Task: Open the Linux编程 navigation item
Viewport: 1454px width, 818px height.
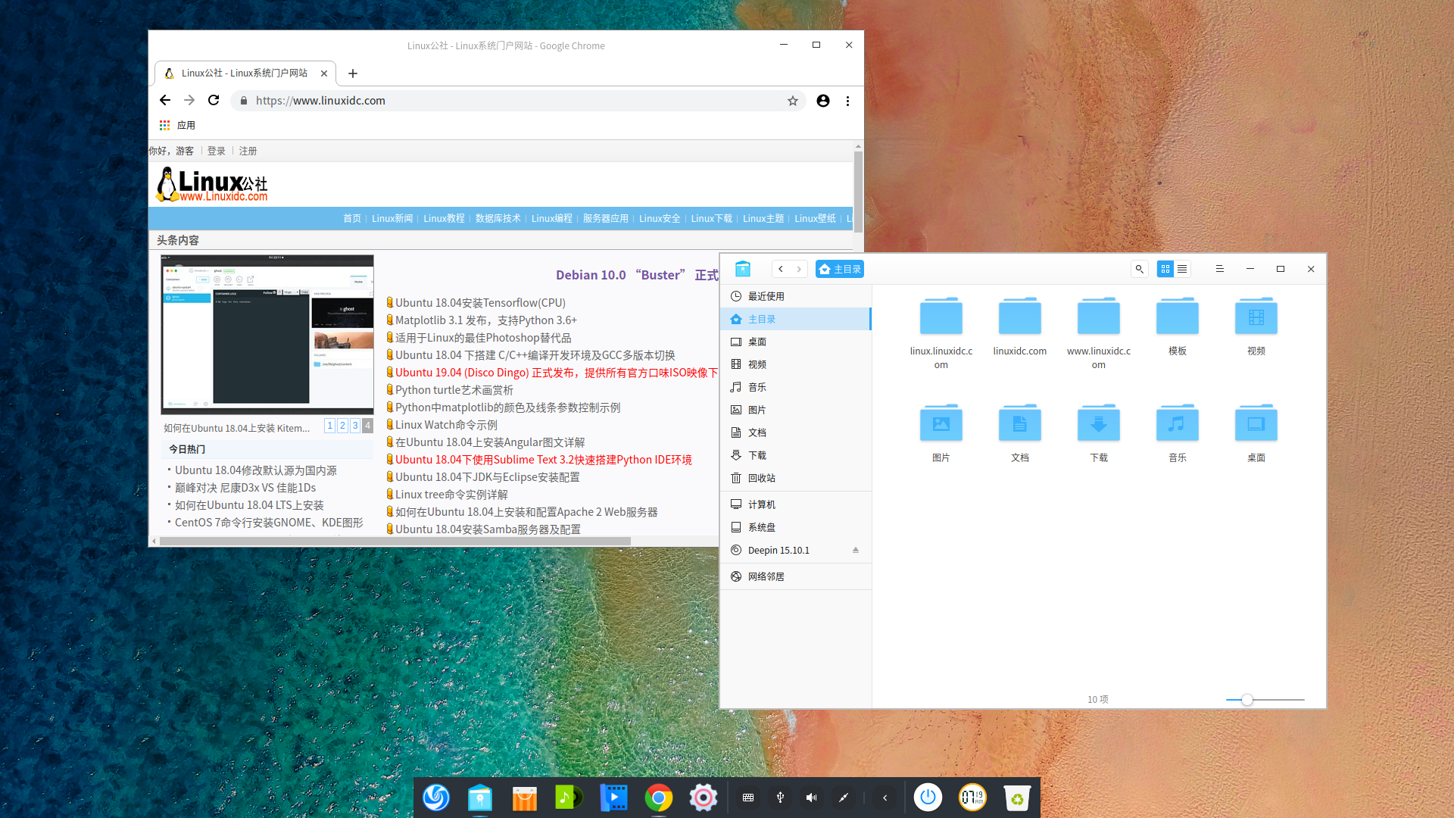Action: [552, 218]
